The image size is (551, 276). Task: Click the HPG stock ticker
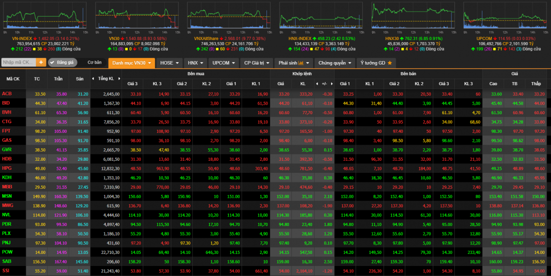tap(7, 168)
